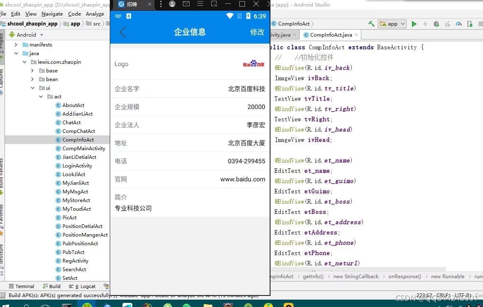Tap the back arrow in the app header
483x307 pixels.
[x=122, y=32]
